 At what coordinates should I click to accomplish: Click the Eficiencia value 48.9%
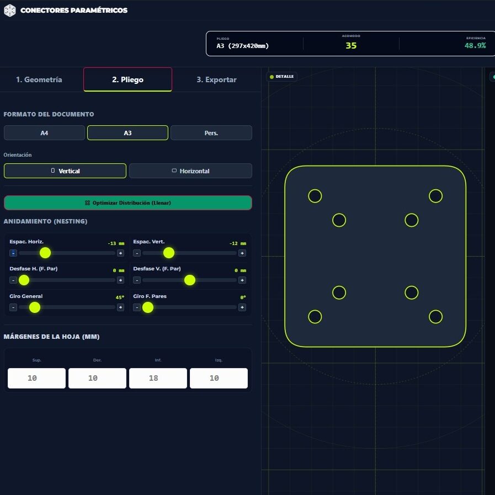475,45
